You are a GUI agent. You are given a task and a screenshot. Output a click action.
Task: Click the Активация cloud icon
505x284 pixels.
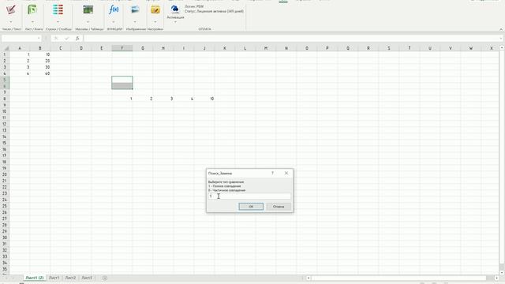[x=175, y=9]
